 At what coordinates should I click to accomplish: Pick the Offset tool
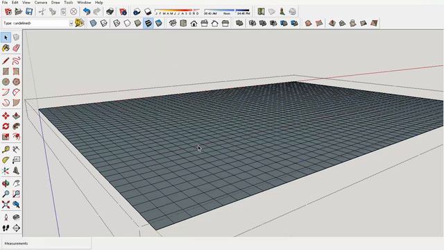[16, 137]
